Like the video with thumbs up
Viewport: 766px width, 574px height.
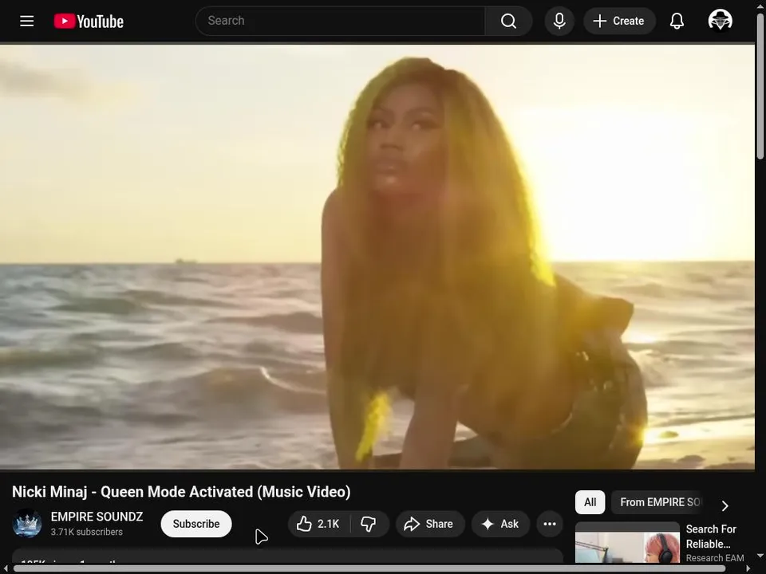pos(318,524)
